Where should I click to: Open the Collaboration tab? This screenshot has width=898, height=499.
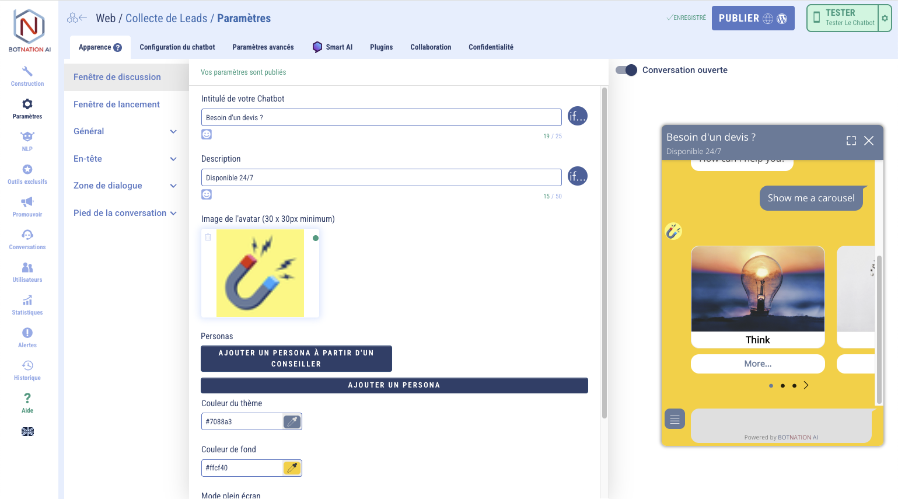tap(431, 47)
